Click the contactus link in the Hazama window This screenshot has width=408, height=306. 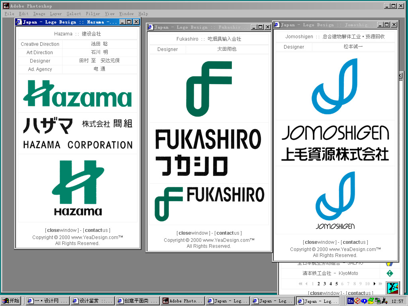[96, 230]
